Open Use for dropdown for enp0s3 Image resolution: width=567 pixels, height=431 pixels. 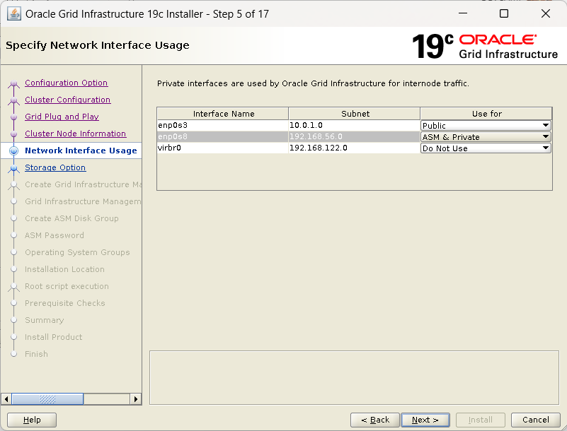[486, 125]
